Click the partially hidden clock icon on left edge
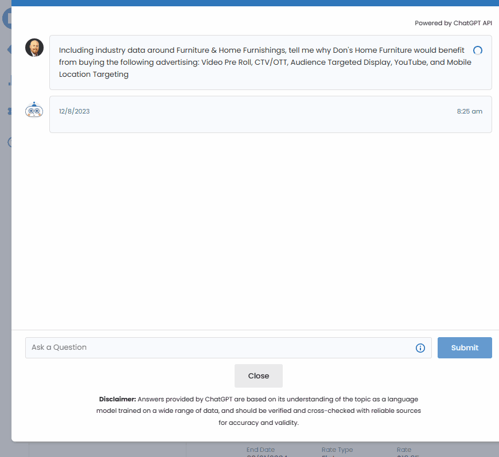Image resolution: width=499 pixels, height=457 pixels. point(9,142)
